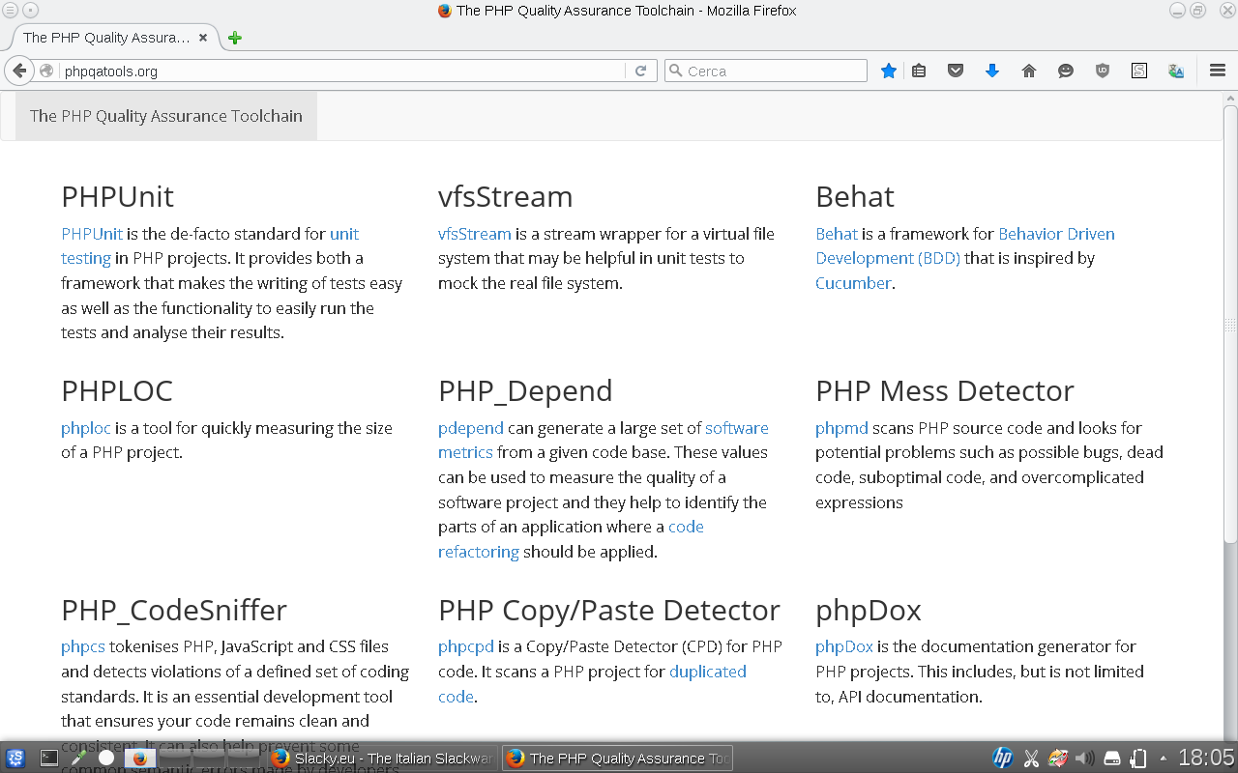
Task: Focus the address bar showing phpqatools.org
Action: click(x=343, y=71)
